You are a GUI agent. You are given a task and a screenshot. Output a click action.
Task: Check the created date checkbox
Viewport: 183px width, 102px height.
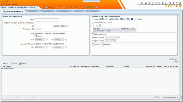[35, 36]
